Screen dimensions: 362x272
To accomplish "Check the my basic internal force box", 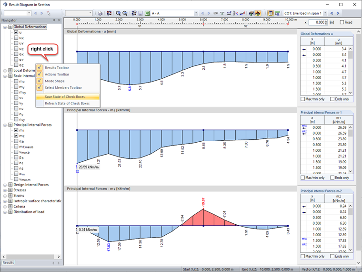I will (x=16, y=86).
